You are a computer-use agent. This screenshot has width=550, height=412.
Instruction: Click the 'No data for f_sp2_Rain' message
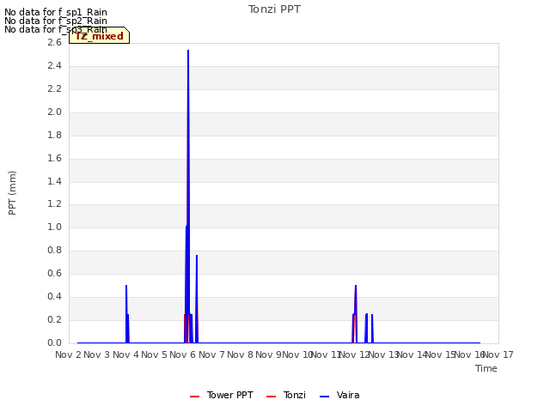(56, 21)
